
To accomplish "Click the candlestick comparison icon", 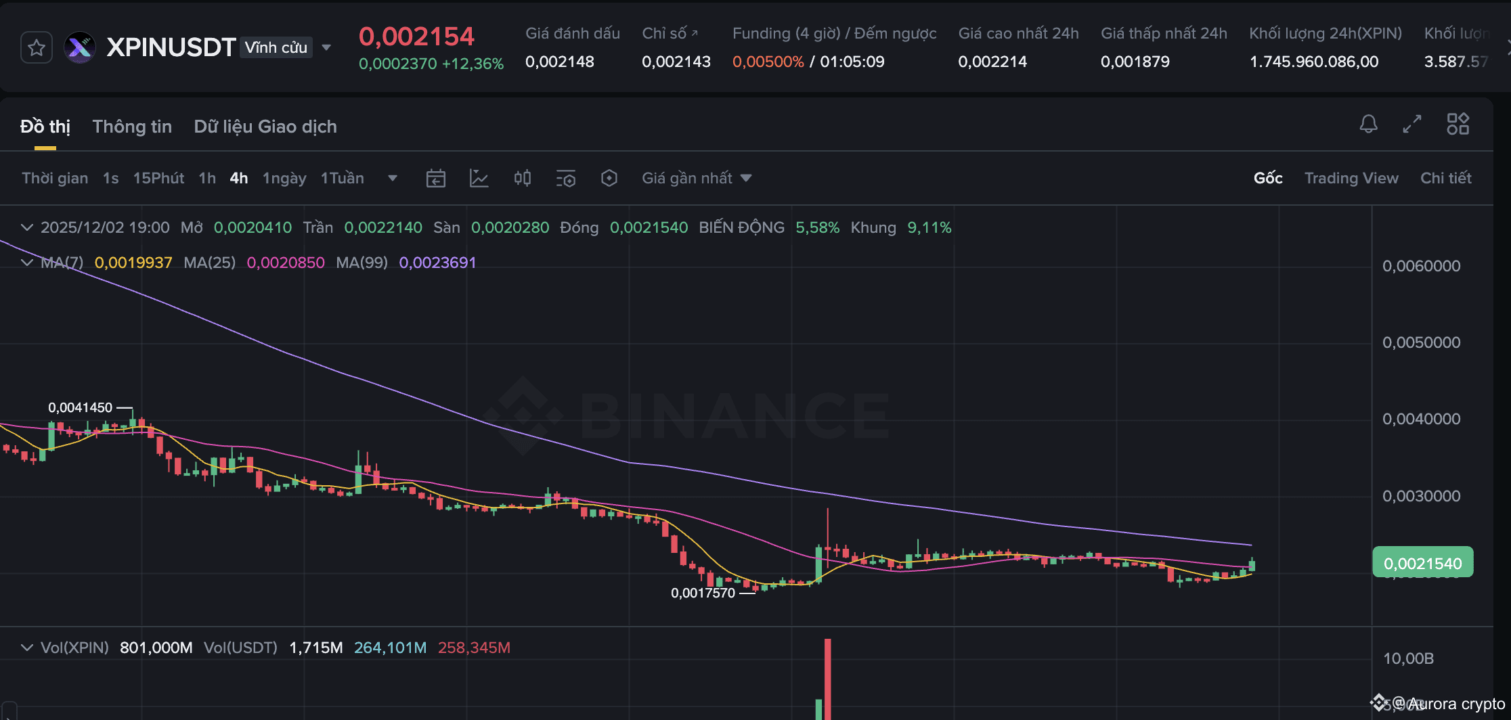I will coord(522,178).
